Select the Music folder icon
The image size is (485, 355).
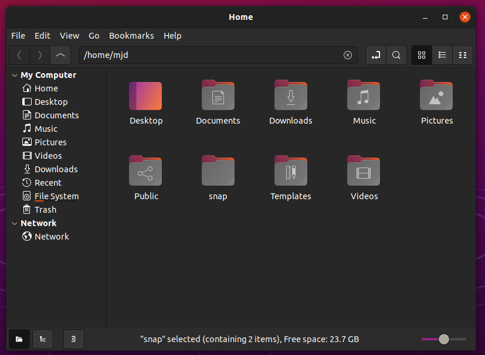(364, 95)
